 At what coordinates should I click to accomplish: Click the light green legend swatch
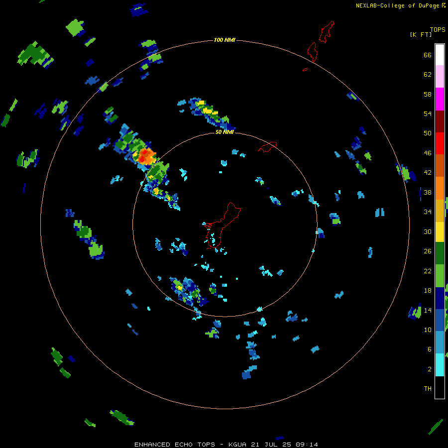click(440, 276)
